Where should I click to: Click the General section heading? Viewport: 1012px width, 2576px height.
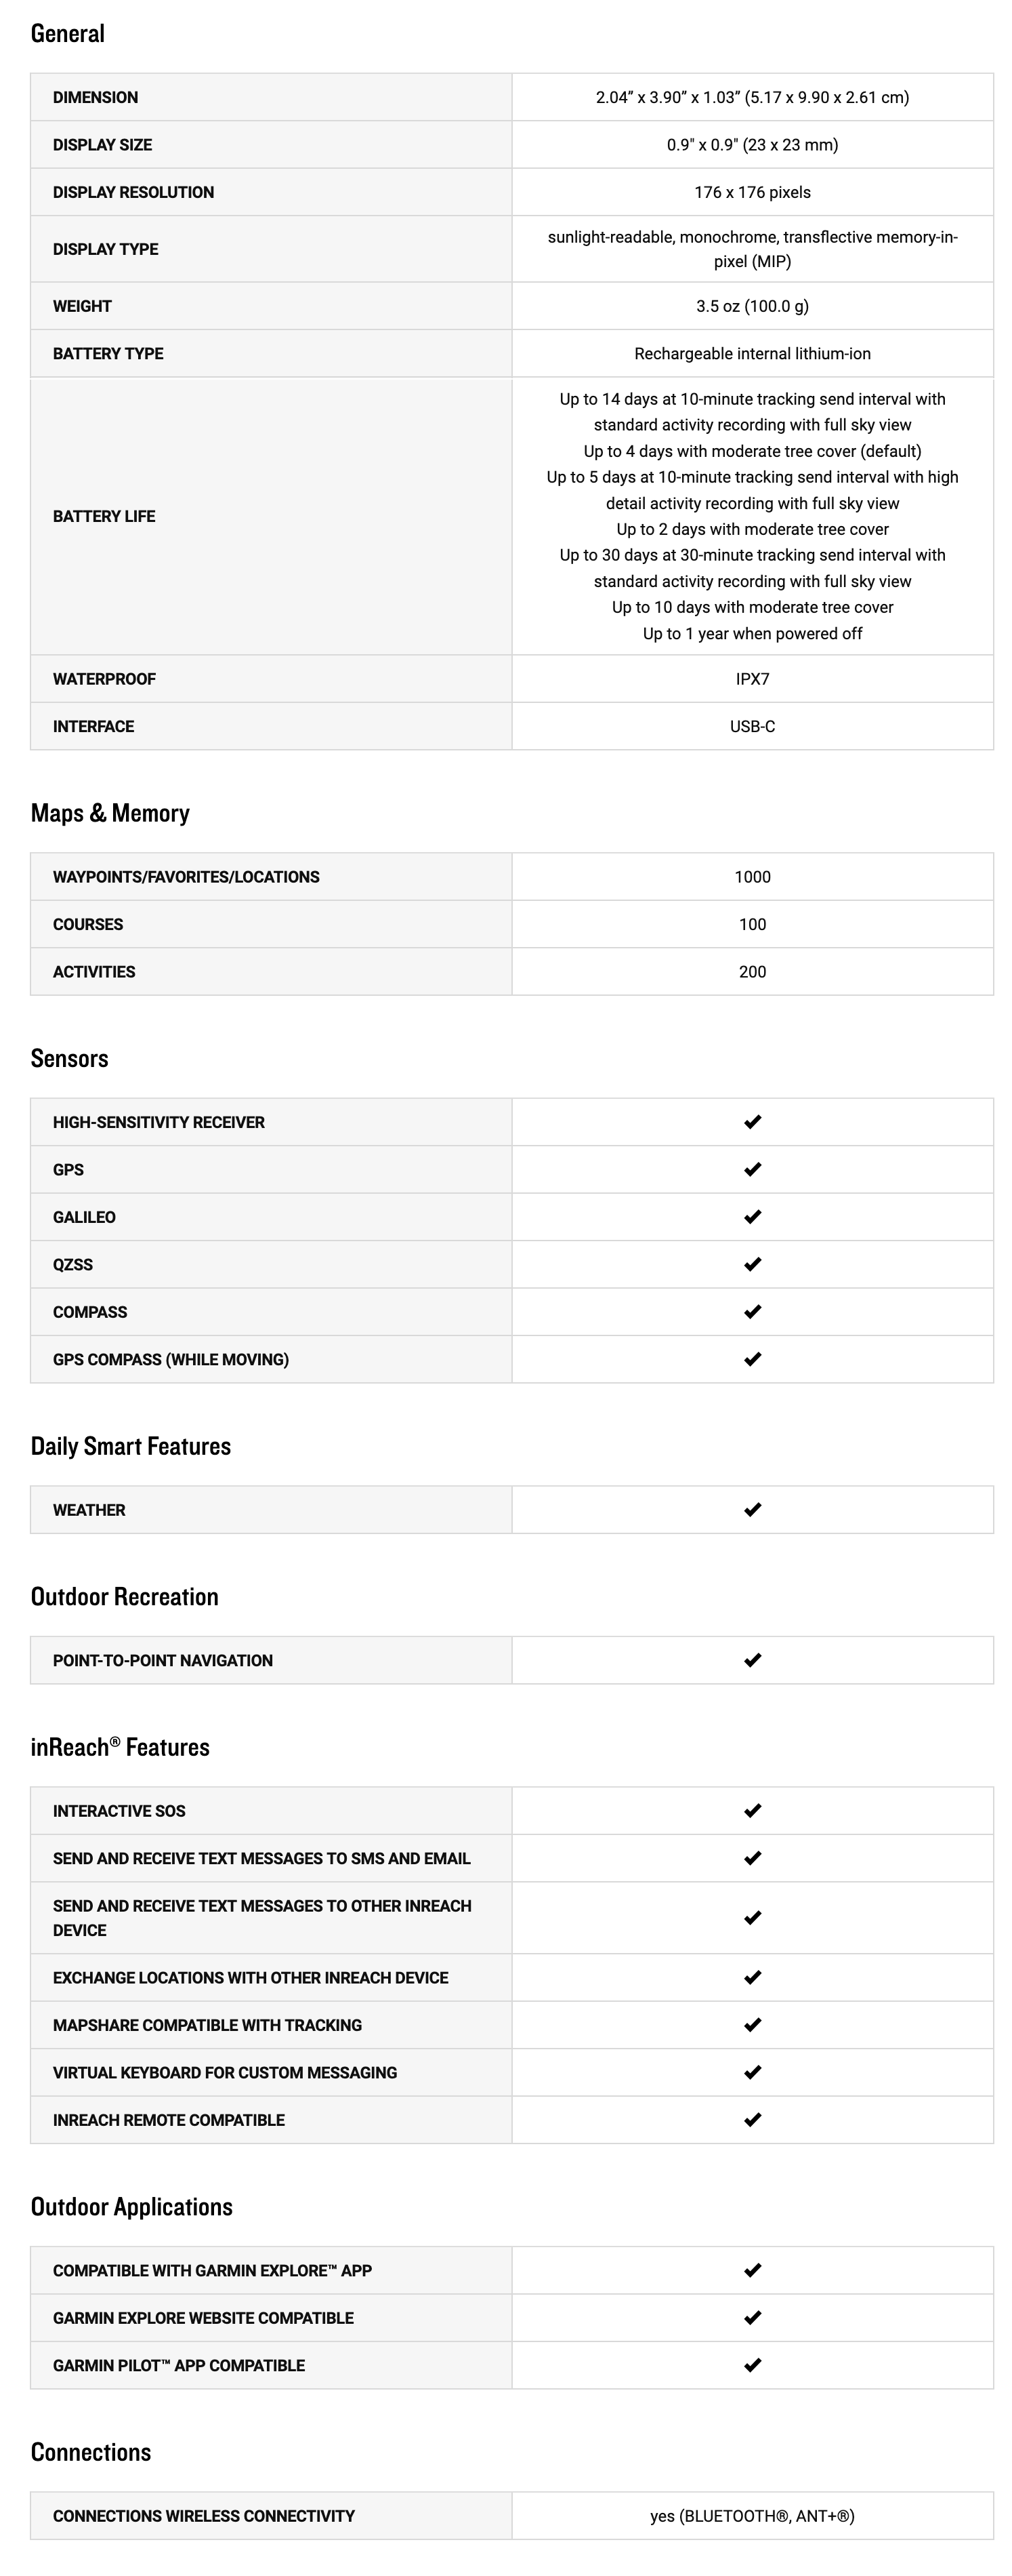pos(68,34)
